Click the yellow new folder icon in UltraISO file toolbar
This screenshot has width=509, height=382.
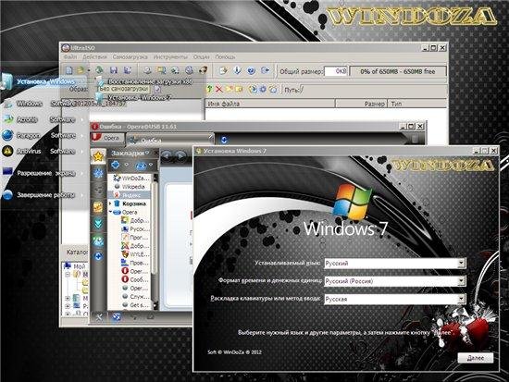coord(230,89)
